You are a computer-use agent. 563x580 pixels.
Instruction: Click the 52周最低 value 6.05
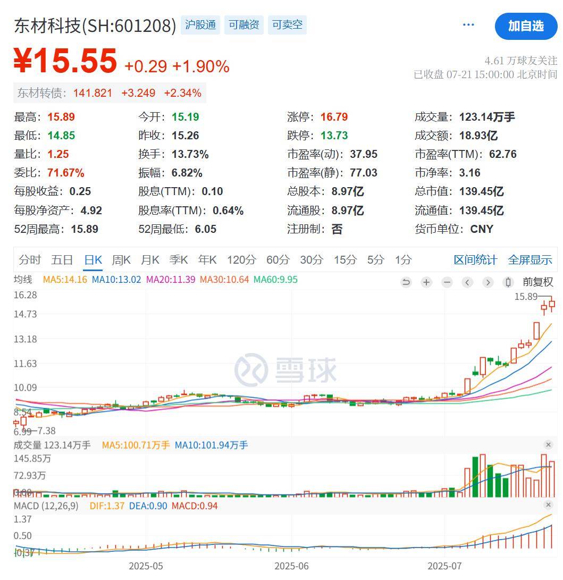click(206, 229)
